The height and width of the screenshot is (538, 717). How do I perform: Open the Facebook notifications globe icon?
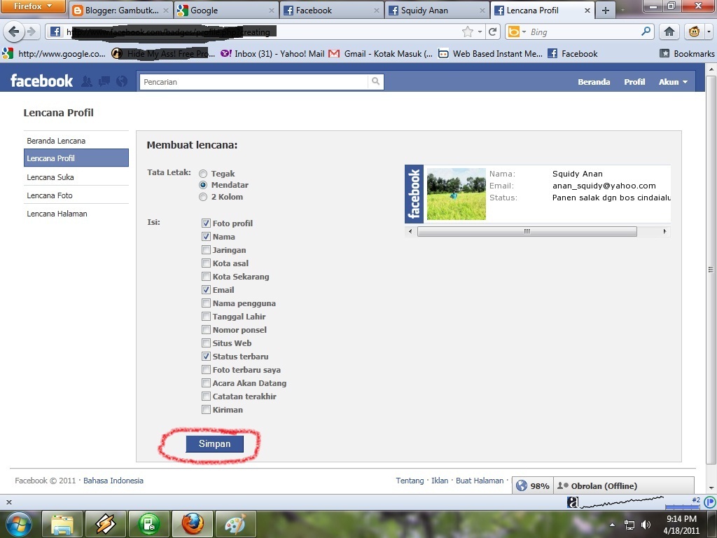122,81
